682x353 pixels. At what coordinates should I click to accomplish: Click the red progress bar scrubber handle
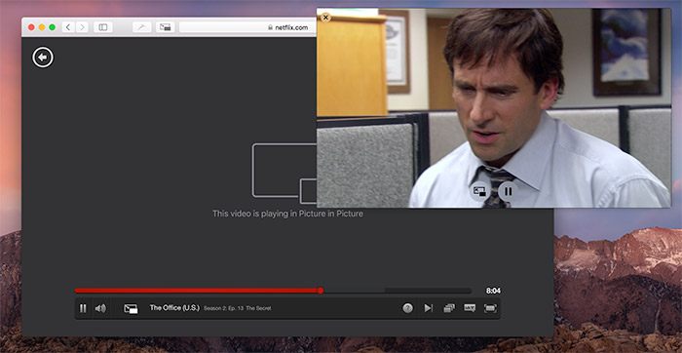click(321, 291)
